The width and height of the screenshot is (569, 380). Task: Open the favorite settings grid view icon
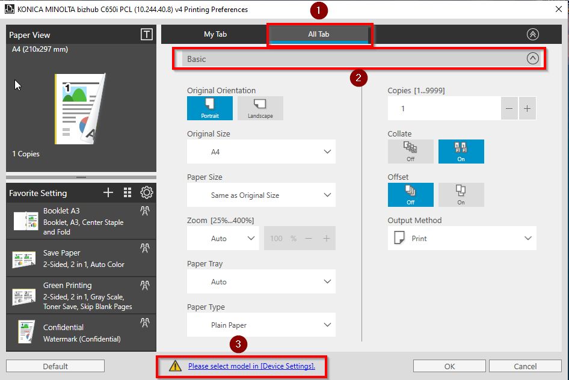pos(127,192)
